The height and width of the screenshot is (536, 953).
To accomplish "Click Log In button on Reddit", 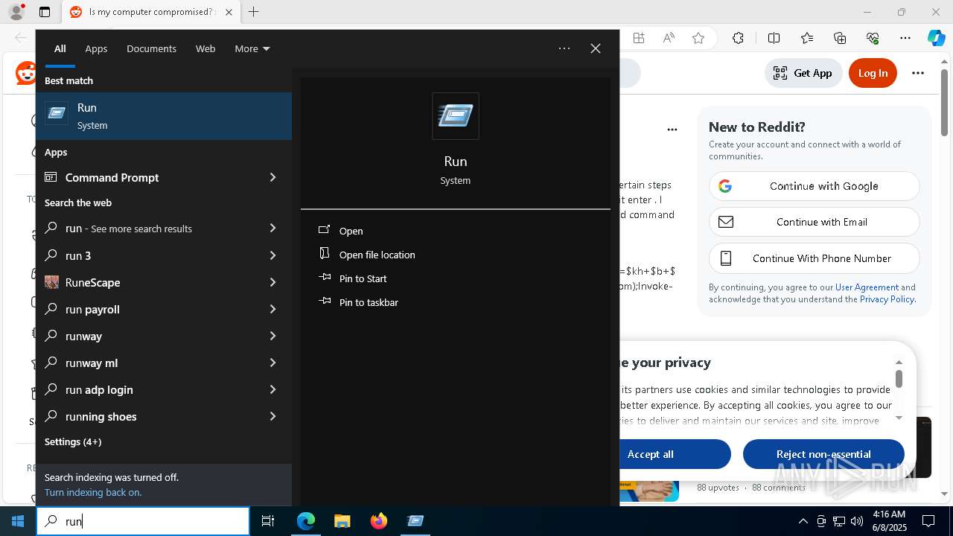I will click(873, 73).
